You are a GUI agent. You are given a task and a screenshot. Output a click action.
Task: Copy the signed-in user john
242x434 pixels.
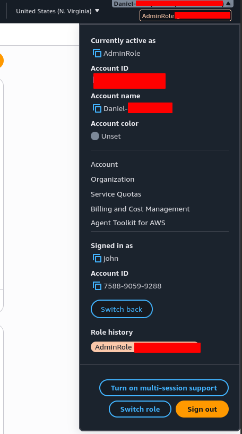coord(97,258)
